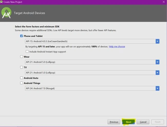167x127 pixels.
Task: Check the Wear form factor checkbox
Action: 22,57
